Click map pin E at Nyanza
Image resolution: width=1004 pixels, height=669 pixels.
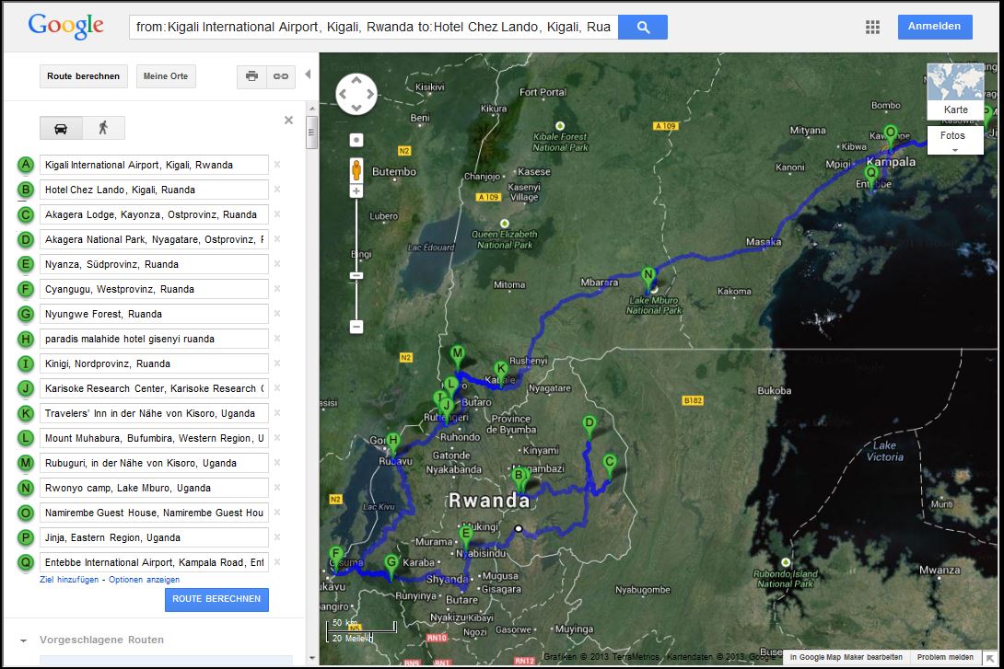[x=466, y=536]
